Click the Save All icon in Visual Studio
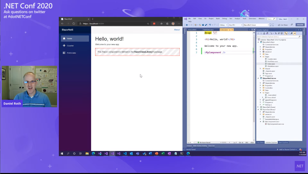The height and width of the screenshot is (174, 308). 206,25
